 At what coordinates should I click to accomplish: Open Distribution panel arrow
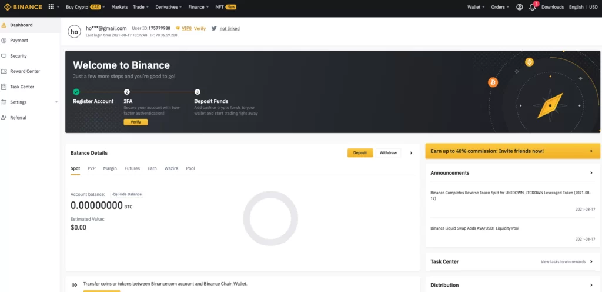click(x=591, y=285)
